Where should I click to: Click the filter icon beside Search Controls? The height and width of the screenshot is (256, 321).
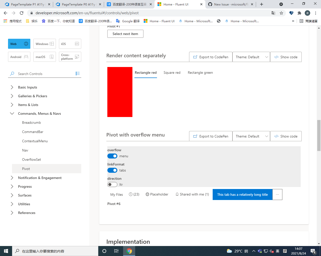77,73
